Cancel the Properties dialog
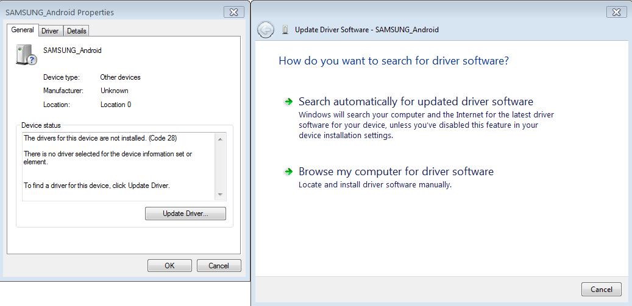Image resolution: width=632 pixels, height=306 pixels. pos(219,265)
